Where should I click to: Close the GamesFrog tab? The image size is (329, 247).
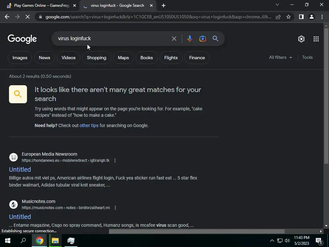pyautogui.click(x=75, y=6)
